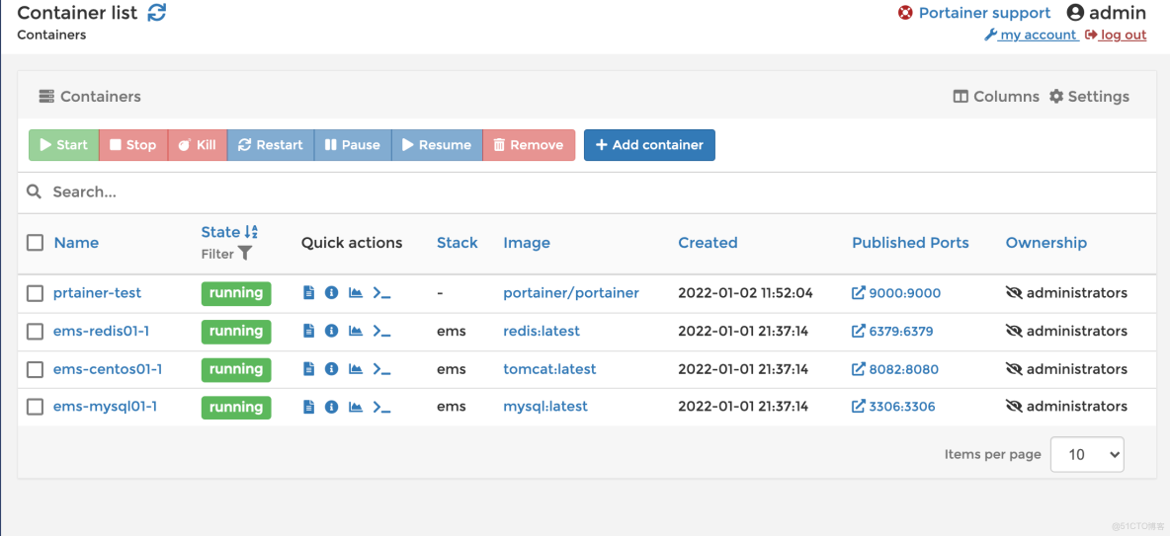Open inspect info icon for ems-redis01-1

[332, 331]
